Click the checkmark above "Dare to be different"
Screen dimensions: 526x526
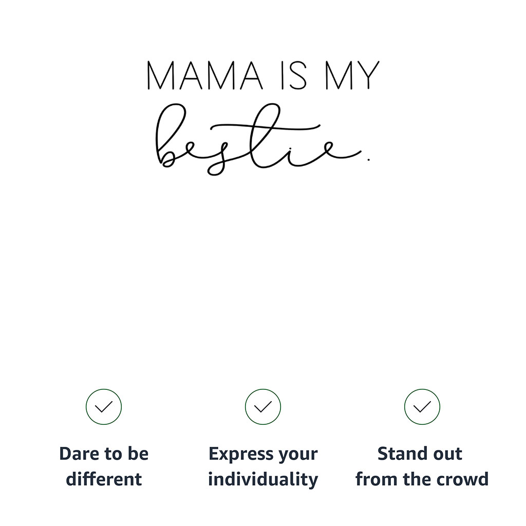click(x=104, y=407)
